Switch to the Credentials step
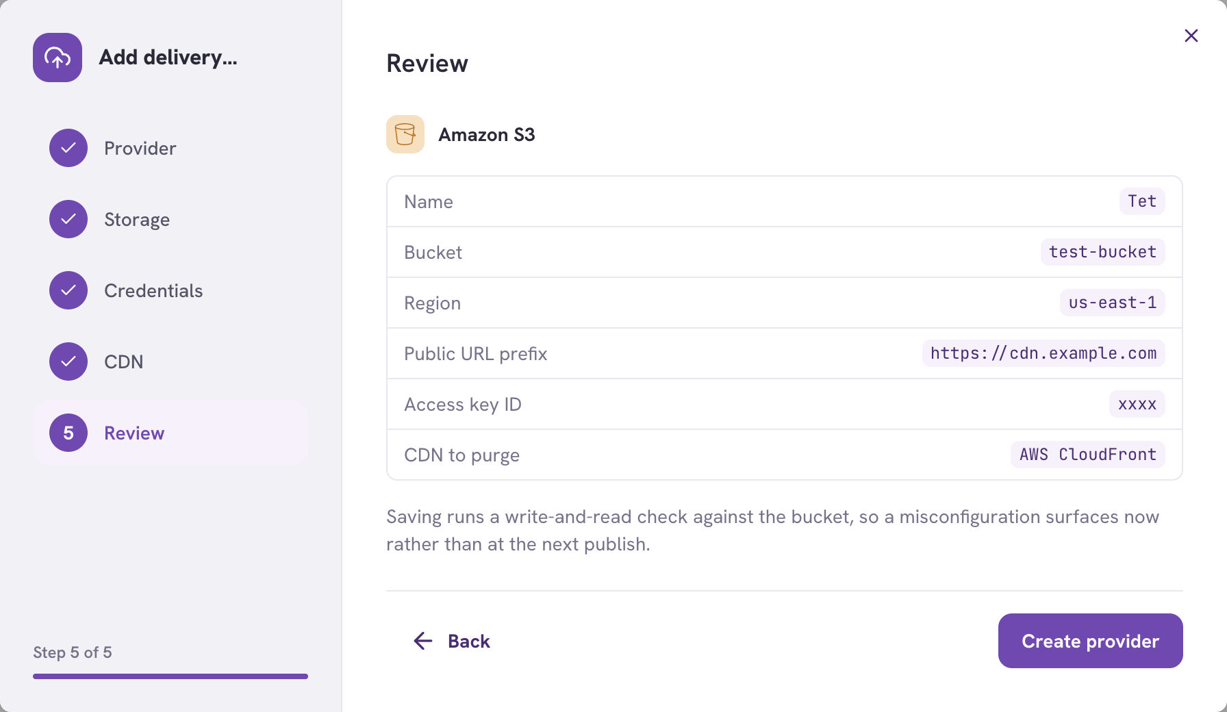The height and width of the screenshot is (712, 1227). (153, 290)
